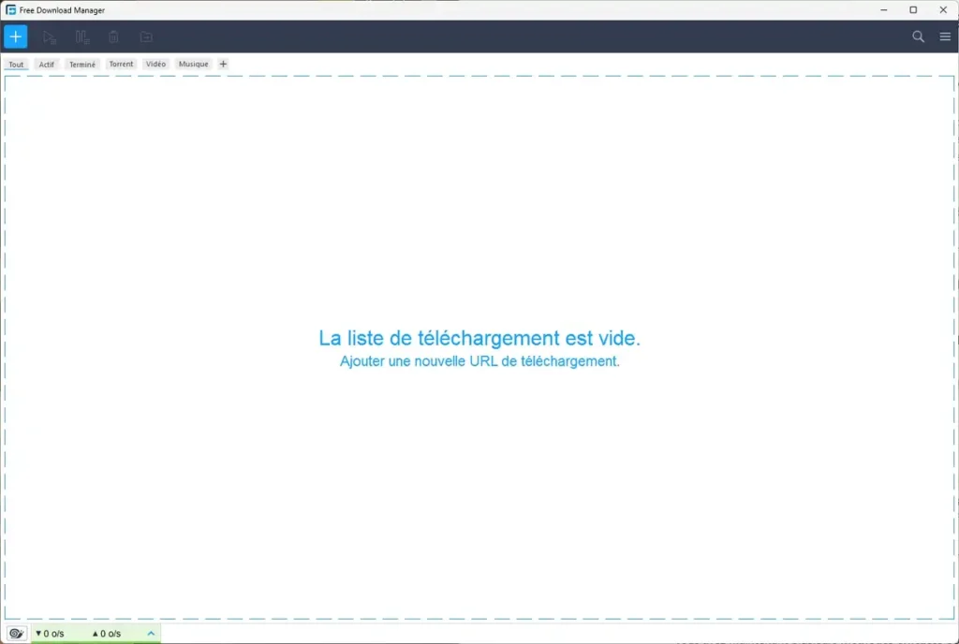Click the Free Download Manager title bar app icon
The height and width of the screenshot is (644, 959).
coord(10,9)
